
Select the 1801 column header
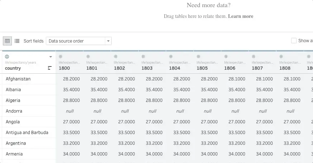tap(92, 68)
